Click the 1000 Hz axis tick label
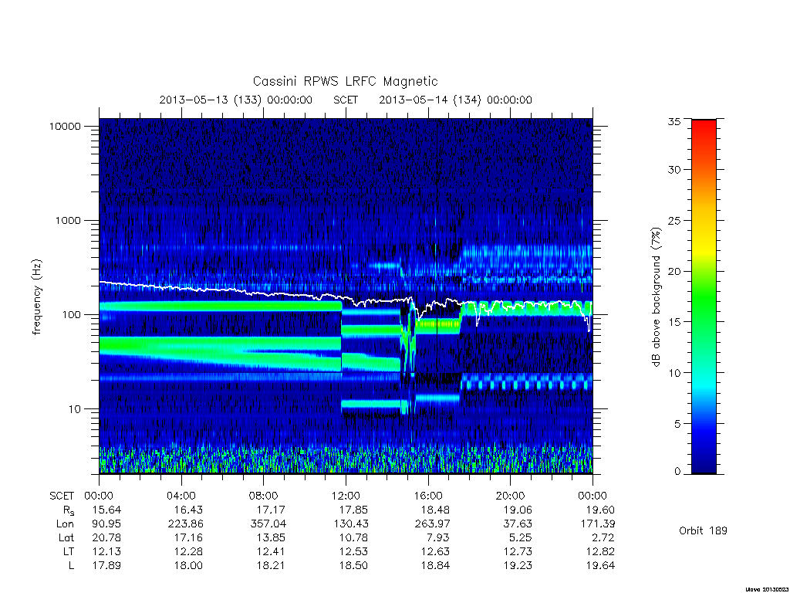 tap(68, 220)
